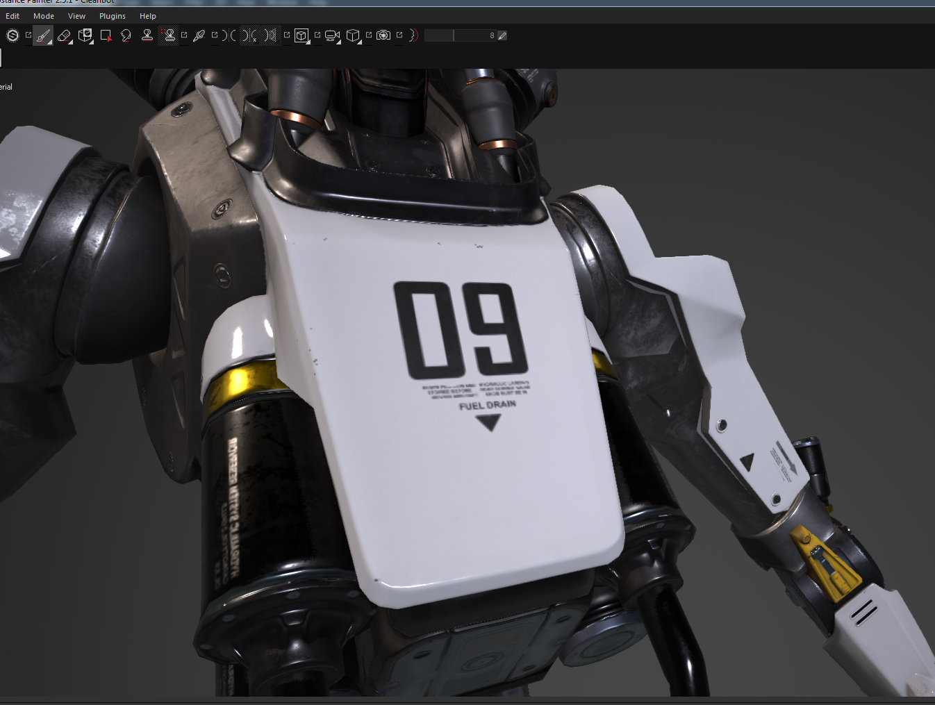Toggle the pen pressure icon beside slider
The image size is (935, 705).
502,35
